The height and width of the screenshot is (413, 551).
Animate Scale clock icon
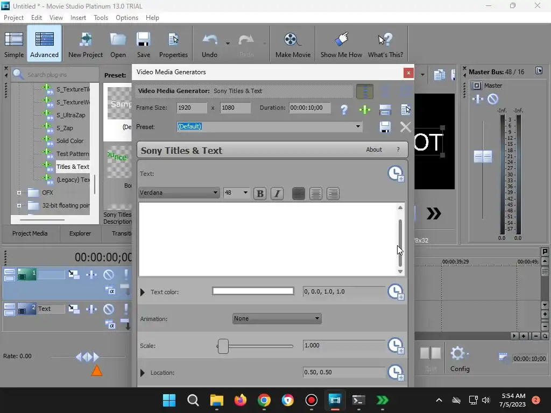(x=395, y=346)
